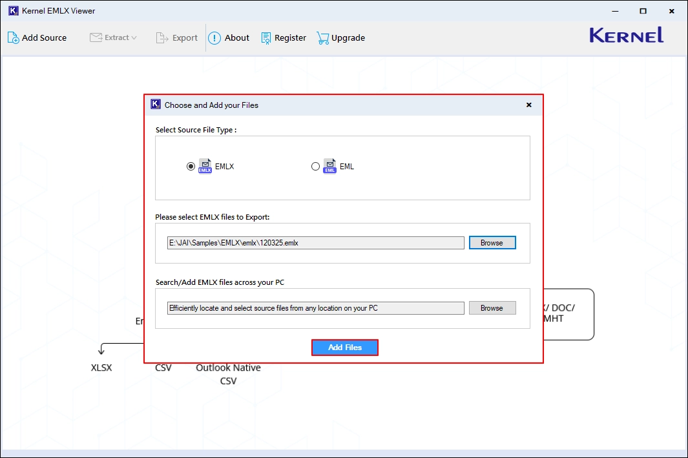Screen dimensions: 688x458
Task: Click the Export label in toolbar
Action: click(x=185, y=37)
